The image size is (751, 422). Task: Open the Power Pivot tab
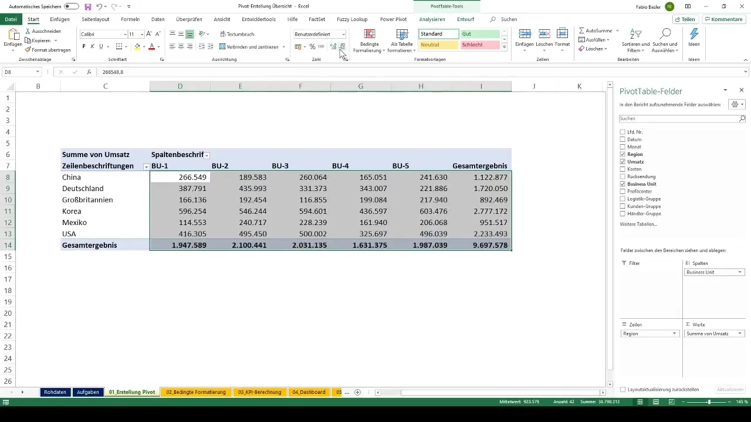(393, 19)
